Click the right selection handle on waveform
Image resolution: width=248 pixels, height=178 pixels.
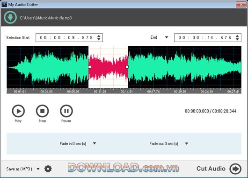click(x=127, y=67)
